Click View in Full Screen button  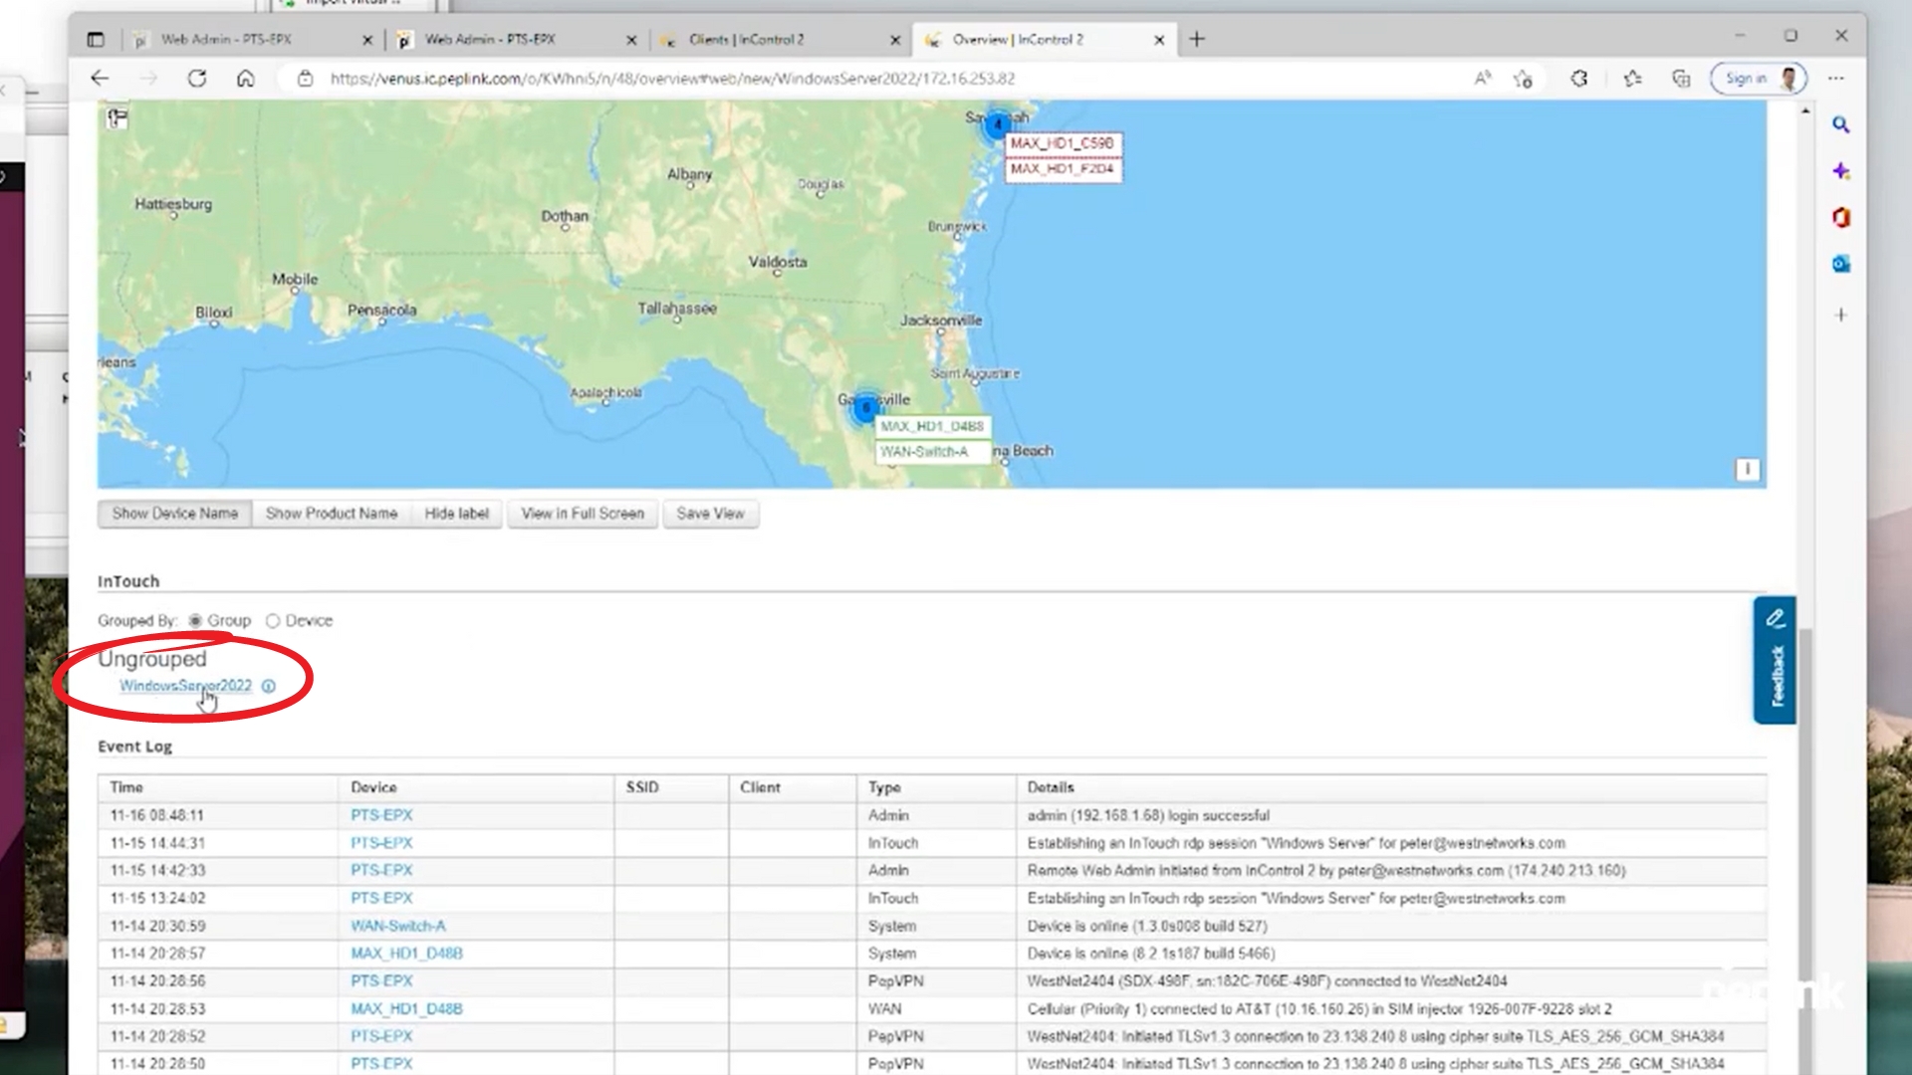click(x=583, y=514)
